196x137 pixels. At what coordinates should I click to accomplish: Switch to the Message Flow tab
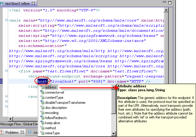click(x=11, y=124)
